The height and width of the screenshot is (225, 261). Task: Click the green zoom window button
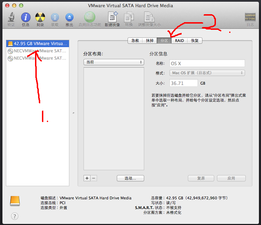[21, 6]
